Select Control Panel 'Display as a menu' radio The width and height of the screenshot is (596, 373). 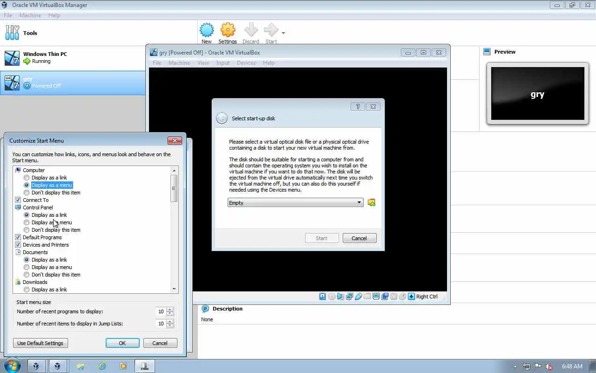point(27,222)
